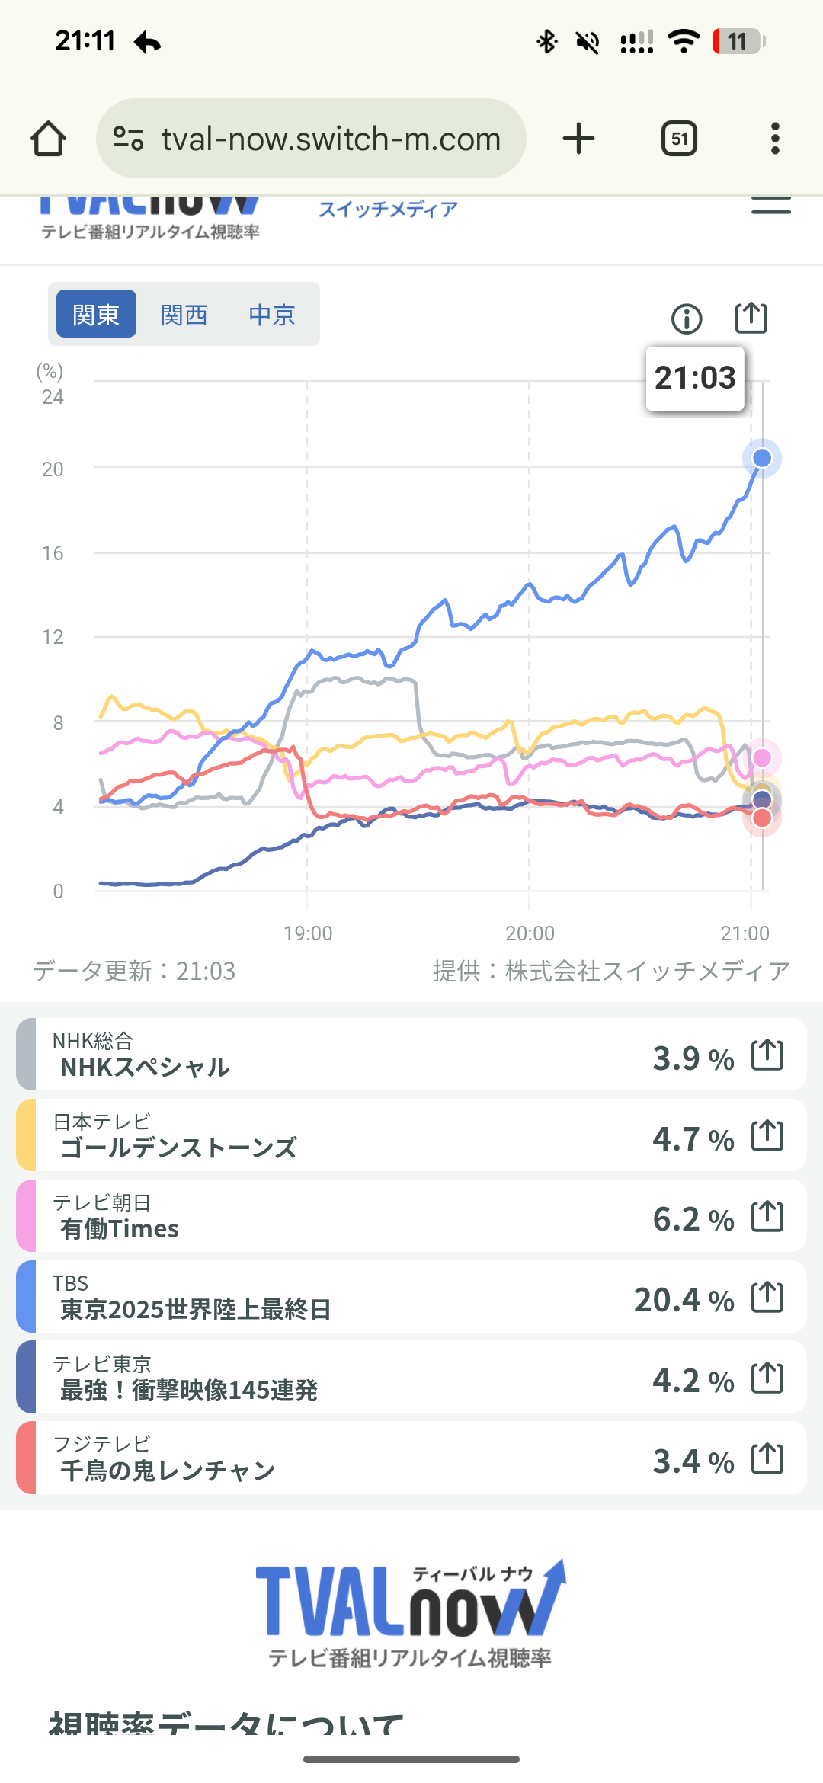Tap the TBS blue data point on chart
The height and width of the screenshot is (1783, 823).
point(761,458)
